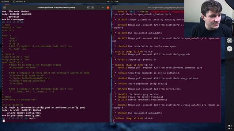This screenshot has height=131, width=234.
Task: Click the left terminal title bar text
Action: pyautogui.click(x=56, y=7)
